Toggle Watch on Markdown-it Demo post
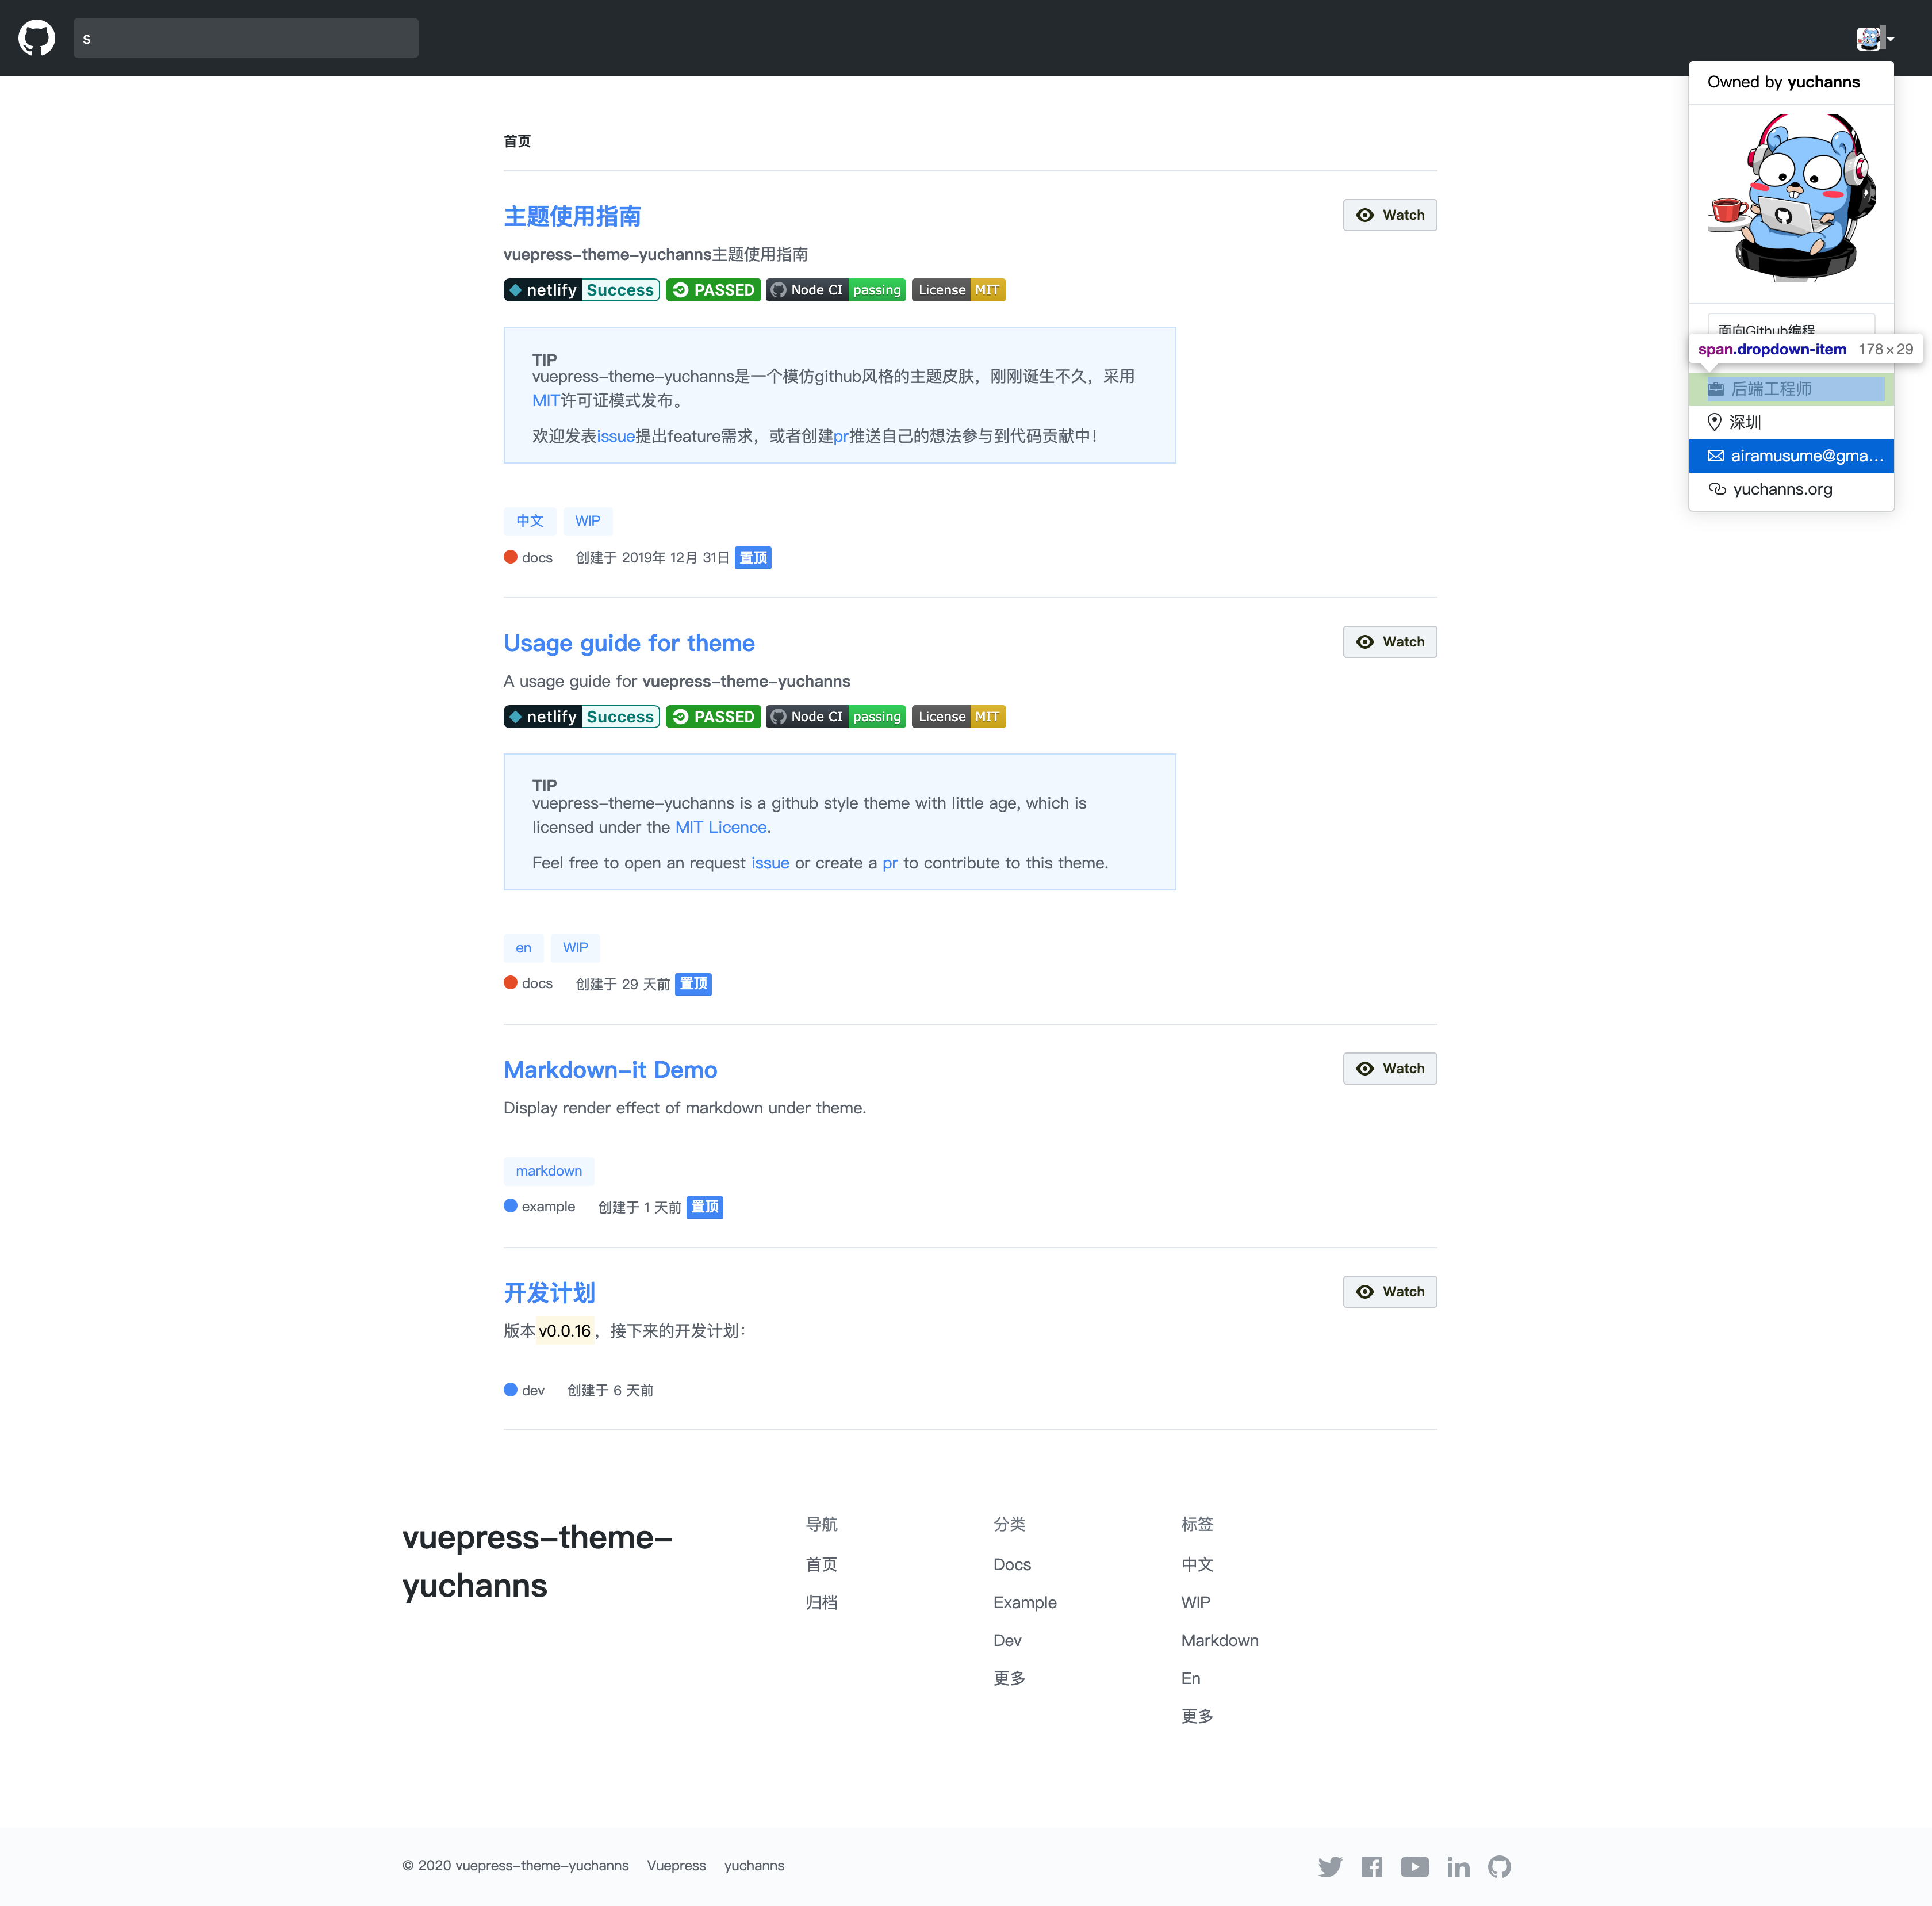This screenshot has height=1906, width=1932. tap(1389, 1068)
